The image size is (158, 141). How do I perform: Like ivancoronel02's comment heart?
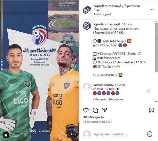[x=148, y=91]
